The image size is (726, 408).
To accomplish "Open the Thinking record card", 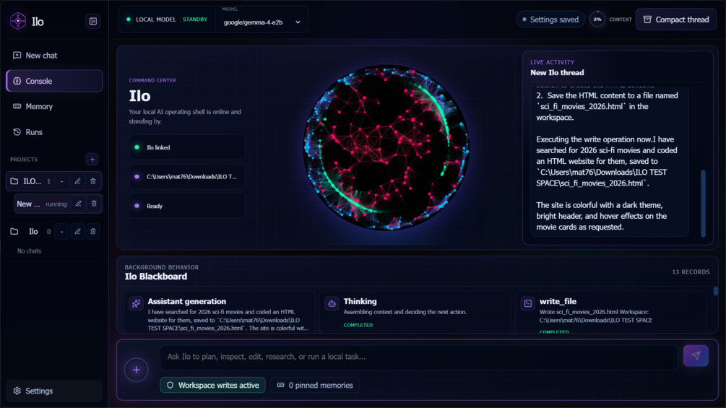I will pyautogui.click(x=415, y=312).
